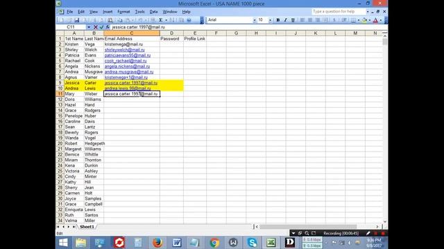The width and height of the screenshot is (444, 249).
Task: Toggle Italic formatting
Action: click(285, 20)
